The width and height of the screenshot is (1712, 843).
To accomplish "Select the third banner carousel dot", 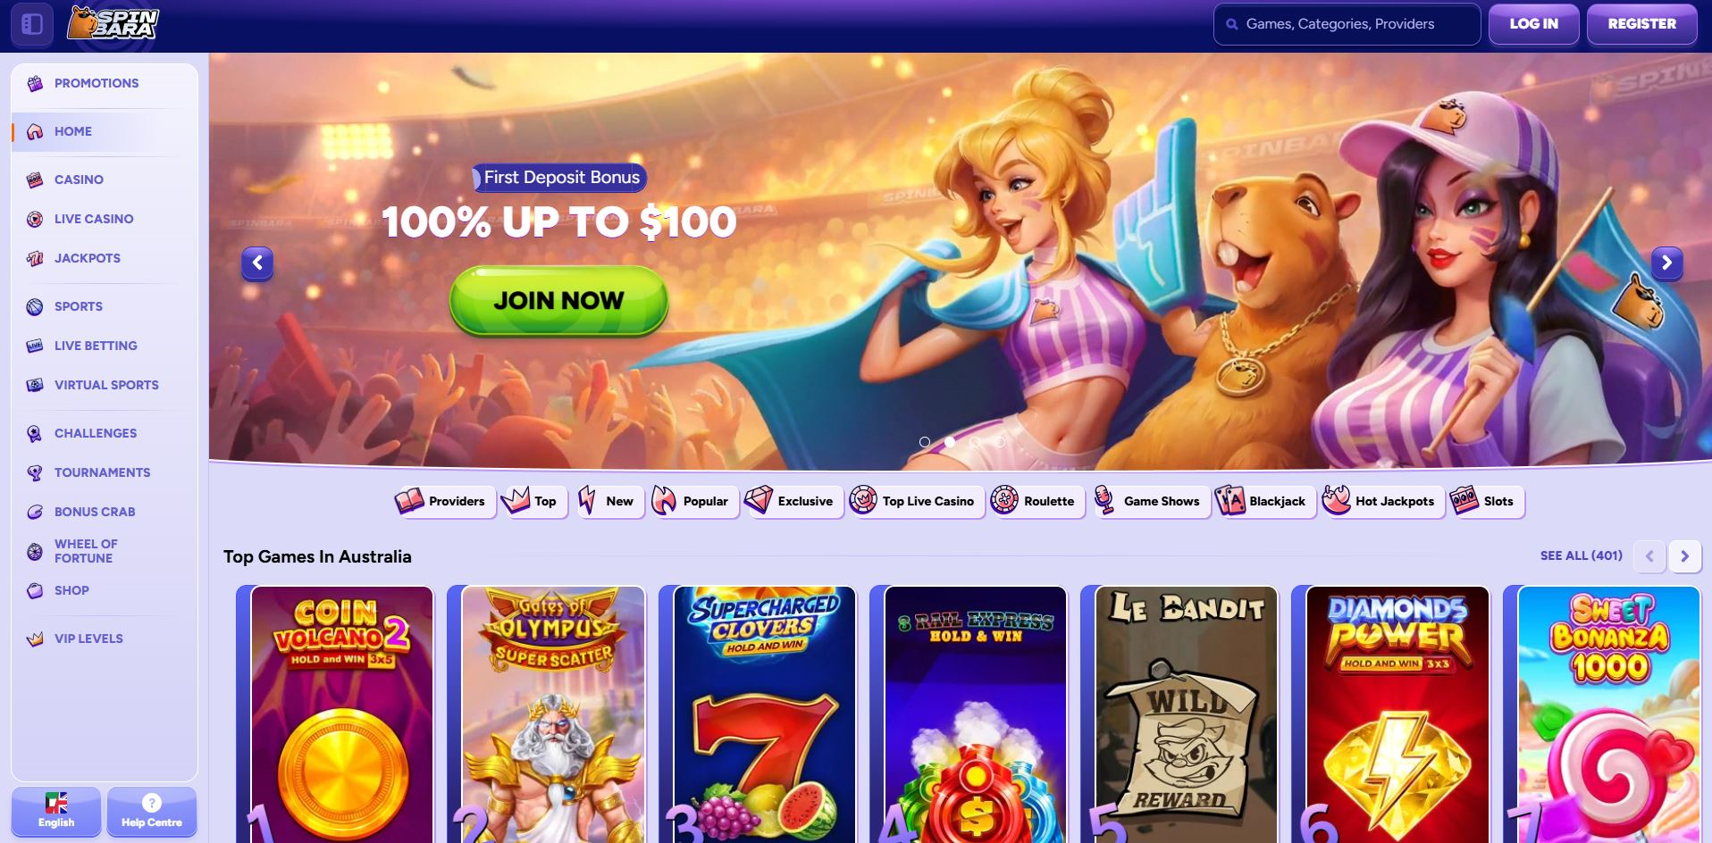I will [x=975, y=442].
